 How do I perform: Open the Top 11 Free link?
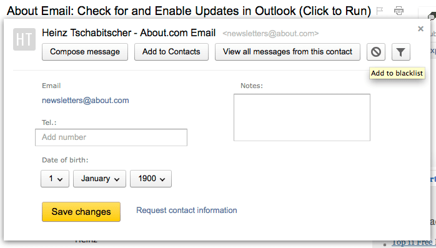pos(414,243)
